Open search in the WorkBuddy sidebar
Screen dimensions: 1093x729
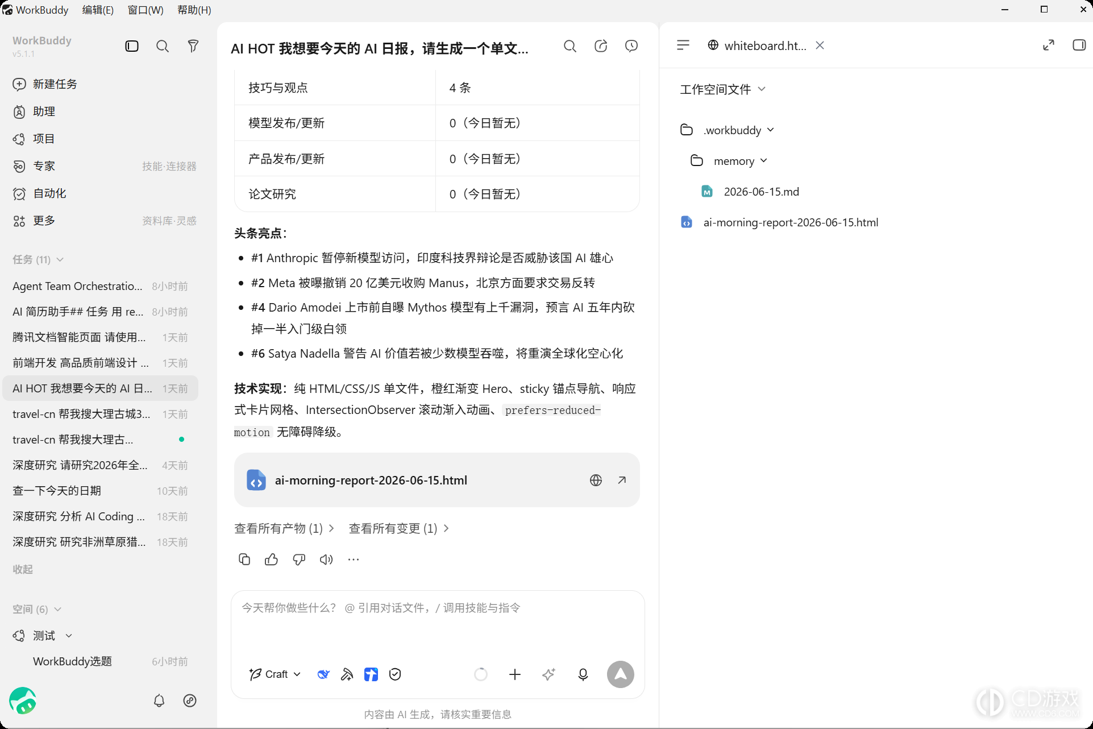163,46
